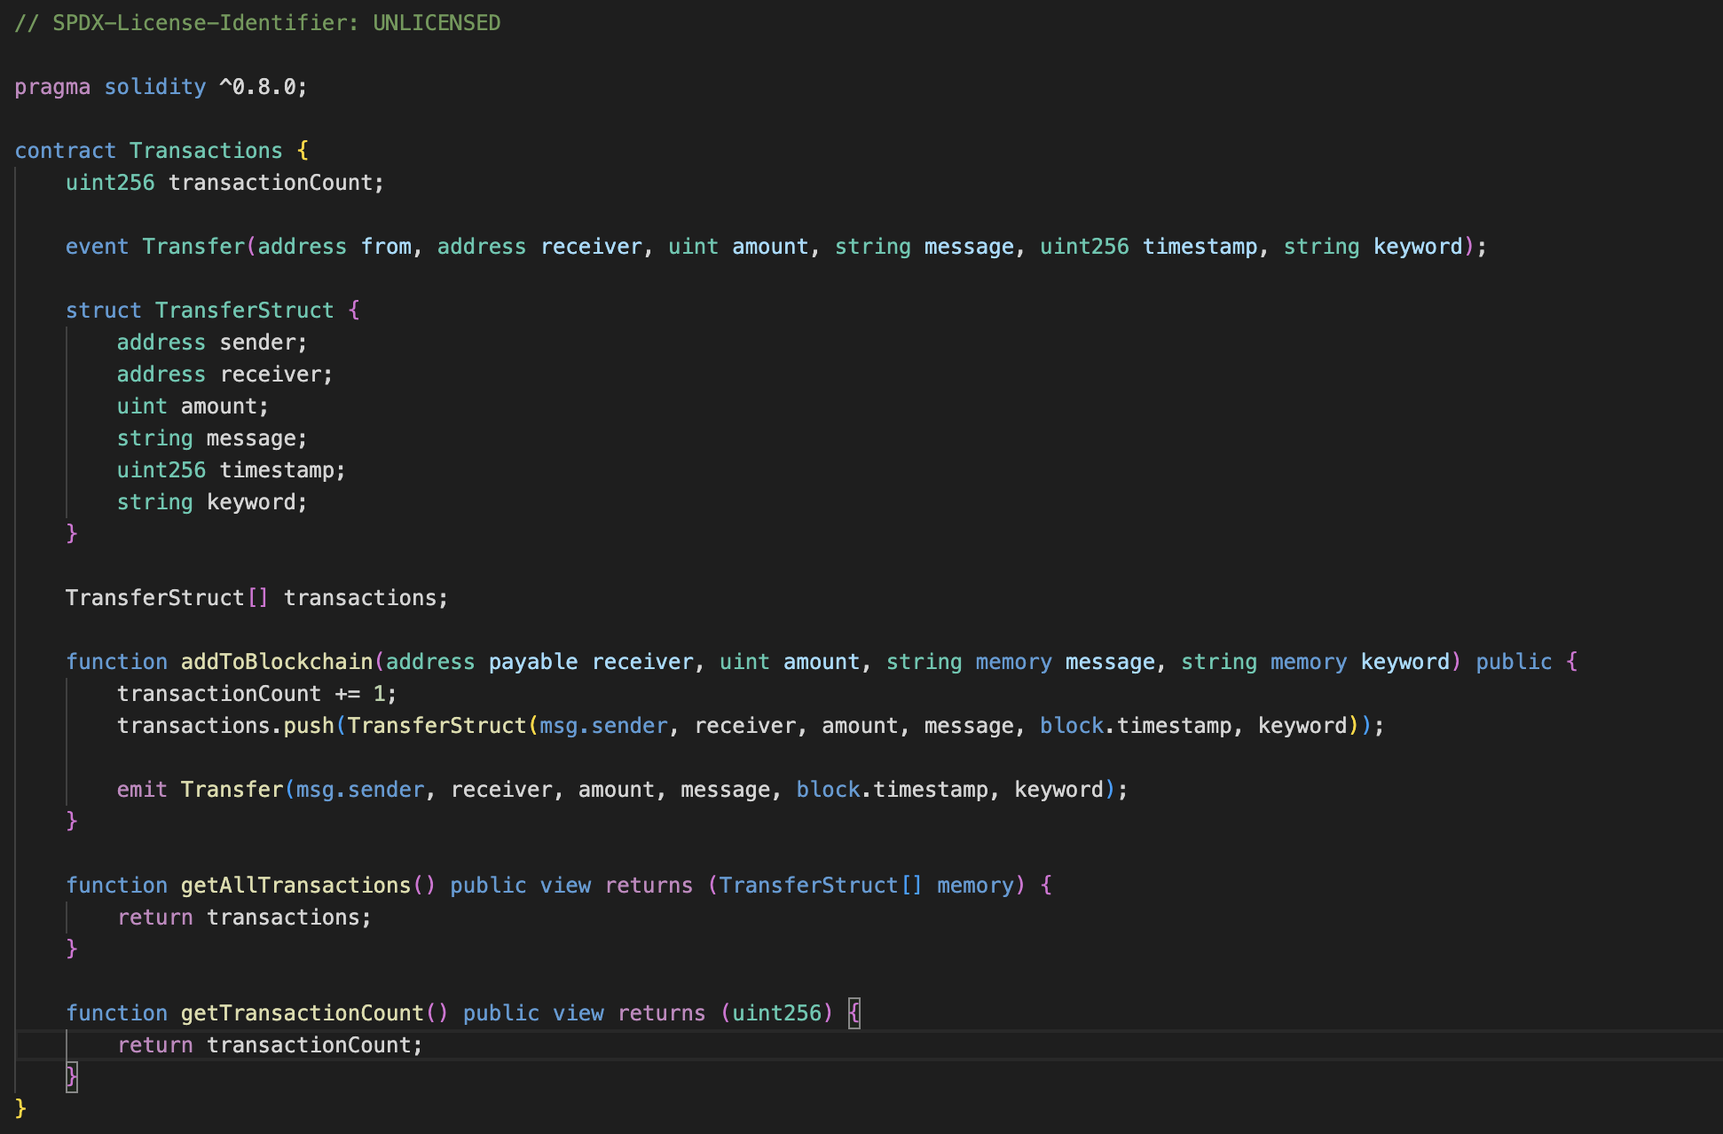
Task: Click the contract name Transactions
Action: [206, 150]
